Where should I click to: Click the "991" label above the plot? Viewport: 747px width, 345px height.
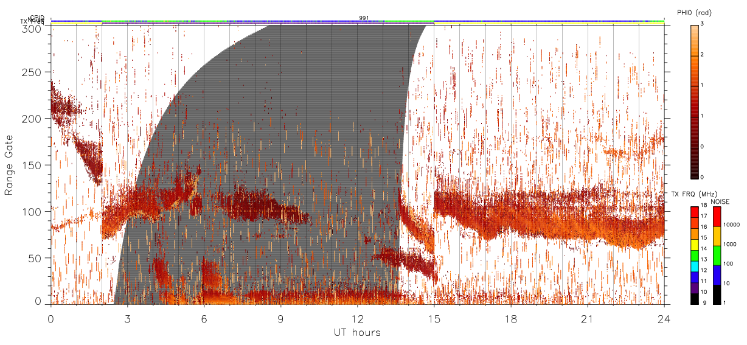click(364, 18)
